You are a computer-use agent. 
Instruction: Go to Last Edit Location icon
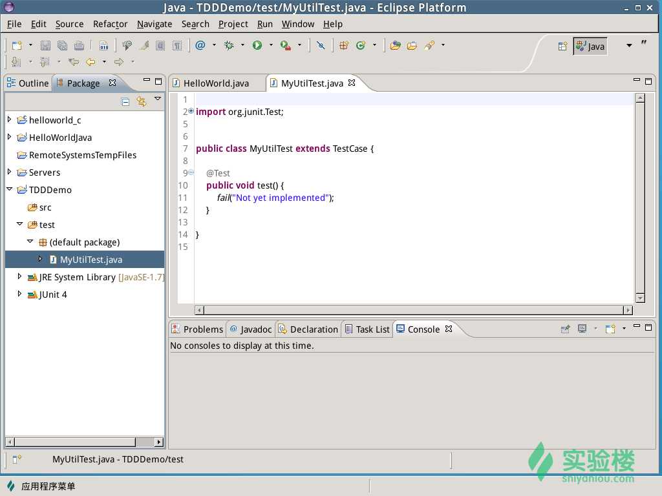(x=74, y=62)
